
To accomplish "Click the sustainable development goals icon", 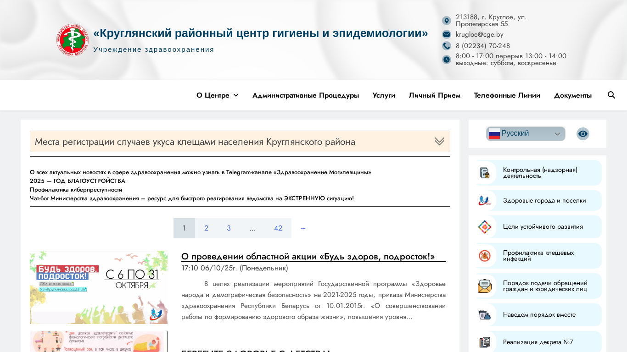I will [485, 227].
